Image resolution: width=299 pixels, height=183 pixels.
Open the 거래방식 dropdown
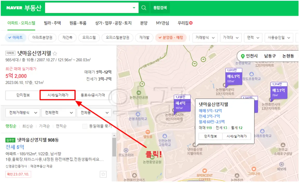[205, 38]
